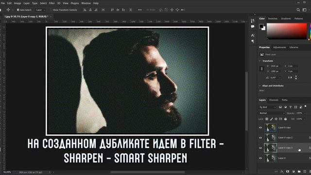Pick a color in the red color field
311x175 pixels.
287,31
